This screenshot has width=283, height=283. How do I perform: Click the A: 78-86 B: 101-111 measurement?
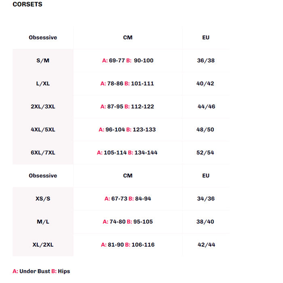point(127,84)
